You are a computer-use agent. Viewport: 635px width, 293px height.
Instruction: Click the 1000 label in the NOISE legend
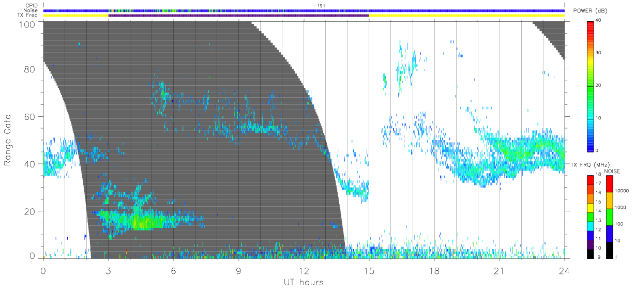pyautogui.click(x=619, y=207)
